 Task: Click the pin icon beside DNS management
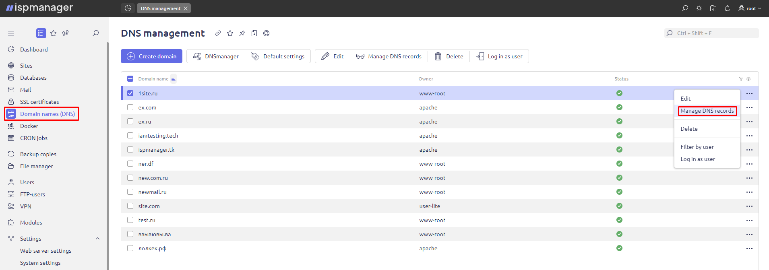(242, 33)
